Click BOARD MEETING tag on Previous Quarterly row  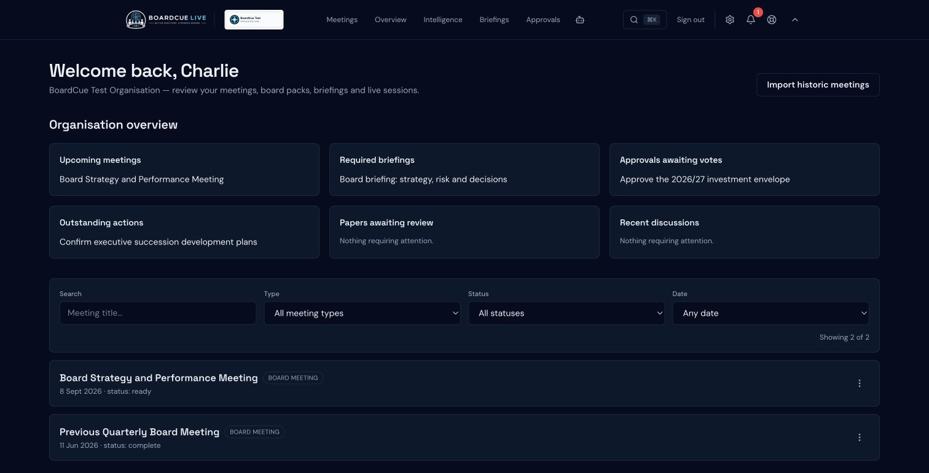tap(254, 432)
